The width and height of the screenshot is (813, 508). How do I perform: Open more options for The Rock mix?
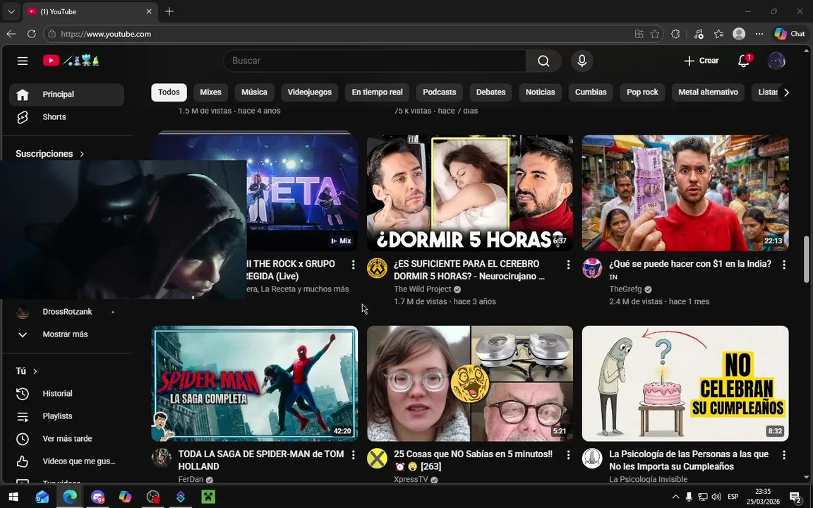click(353, 265)
